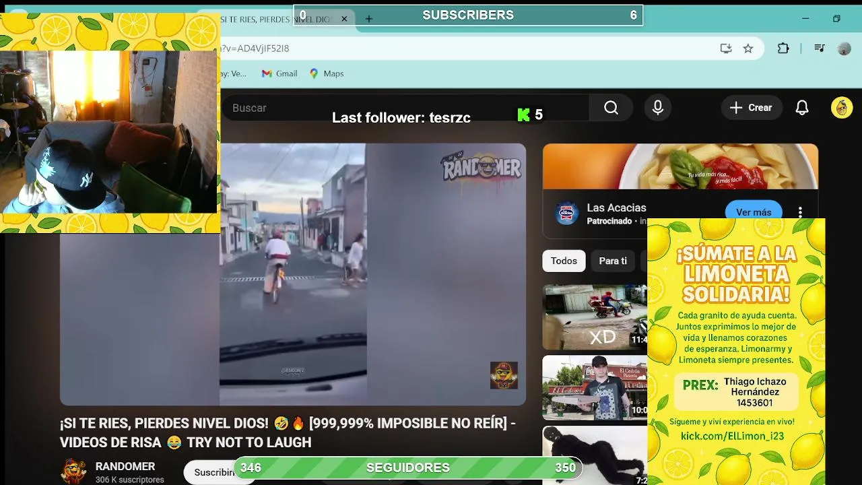Start voice search with microphone icon
The height and width of the screenshot is (485, 862).
point(658,108)
